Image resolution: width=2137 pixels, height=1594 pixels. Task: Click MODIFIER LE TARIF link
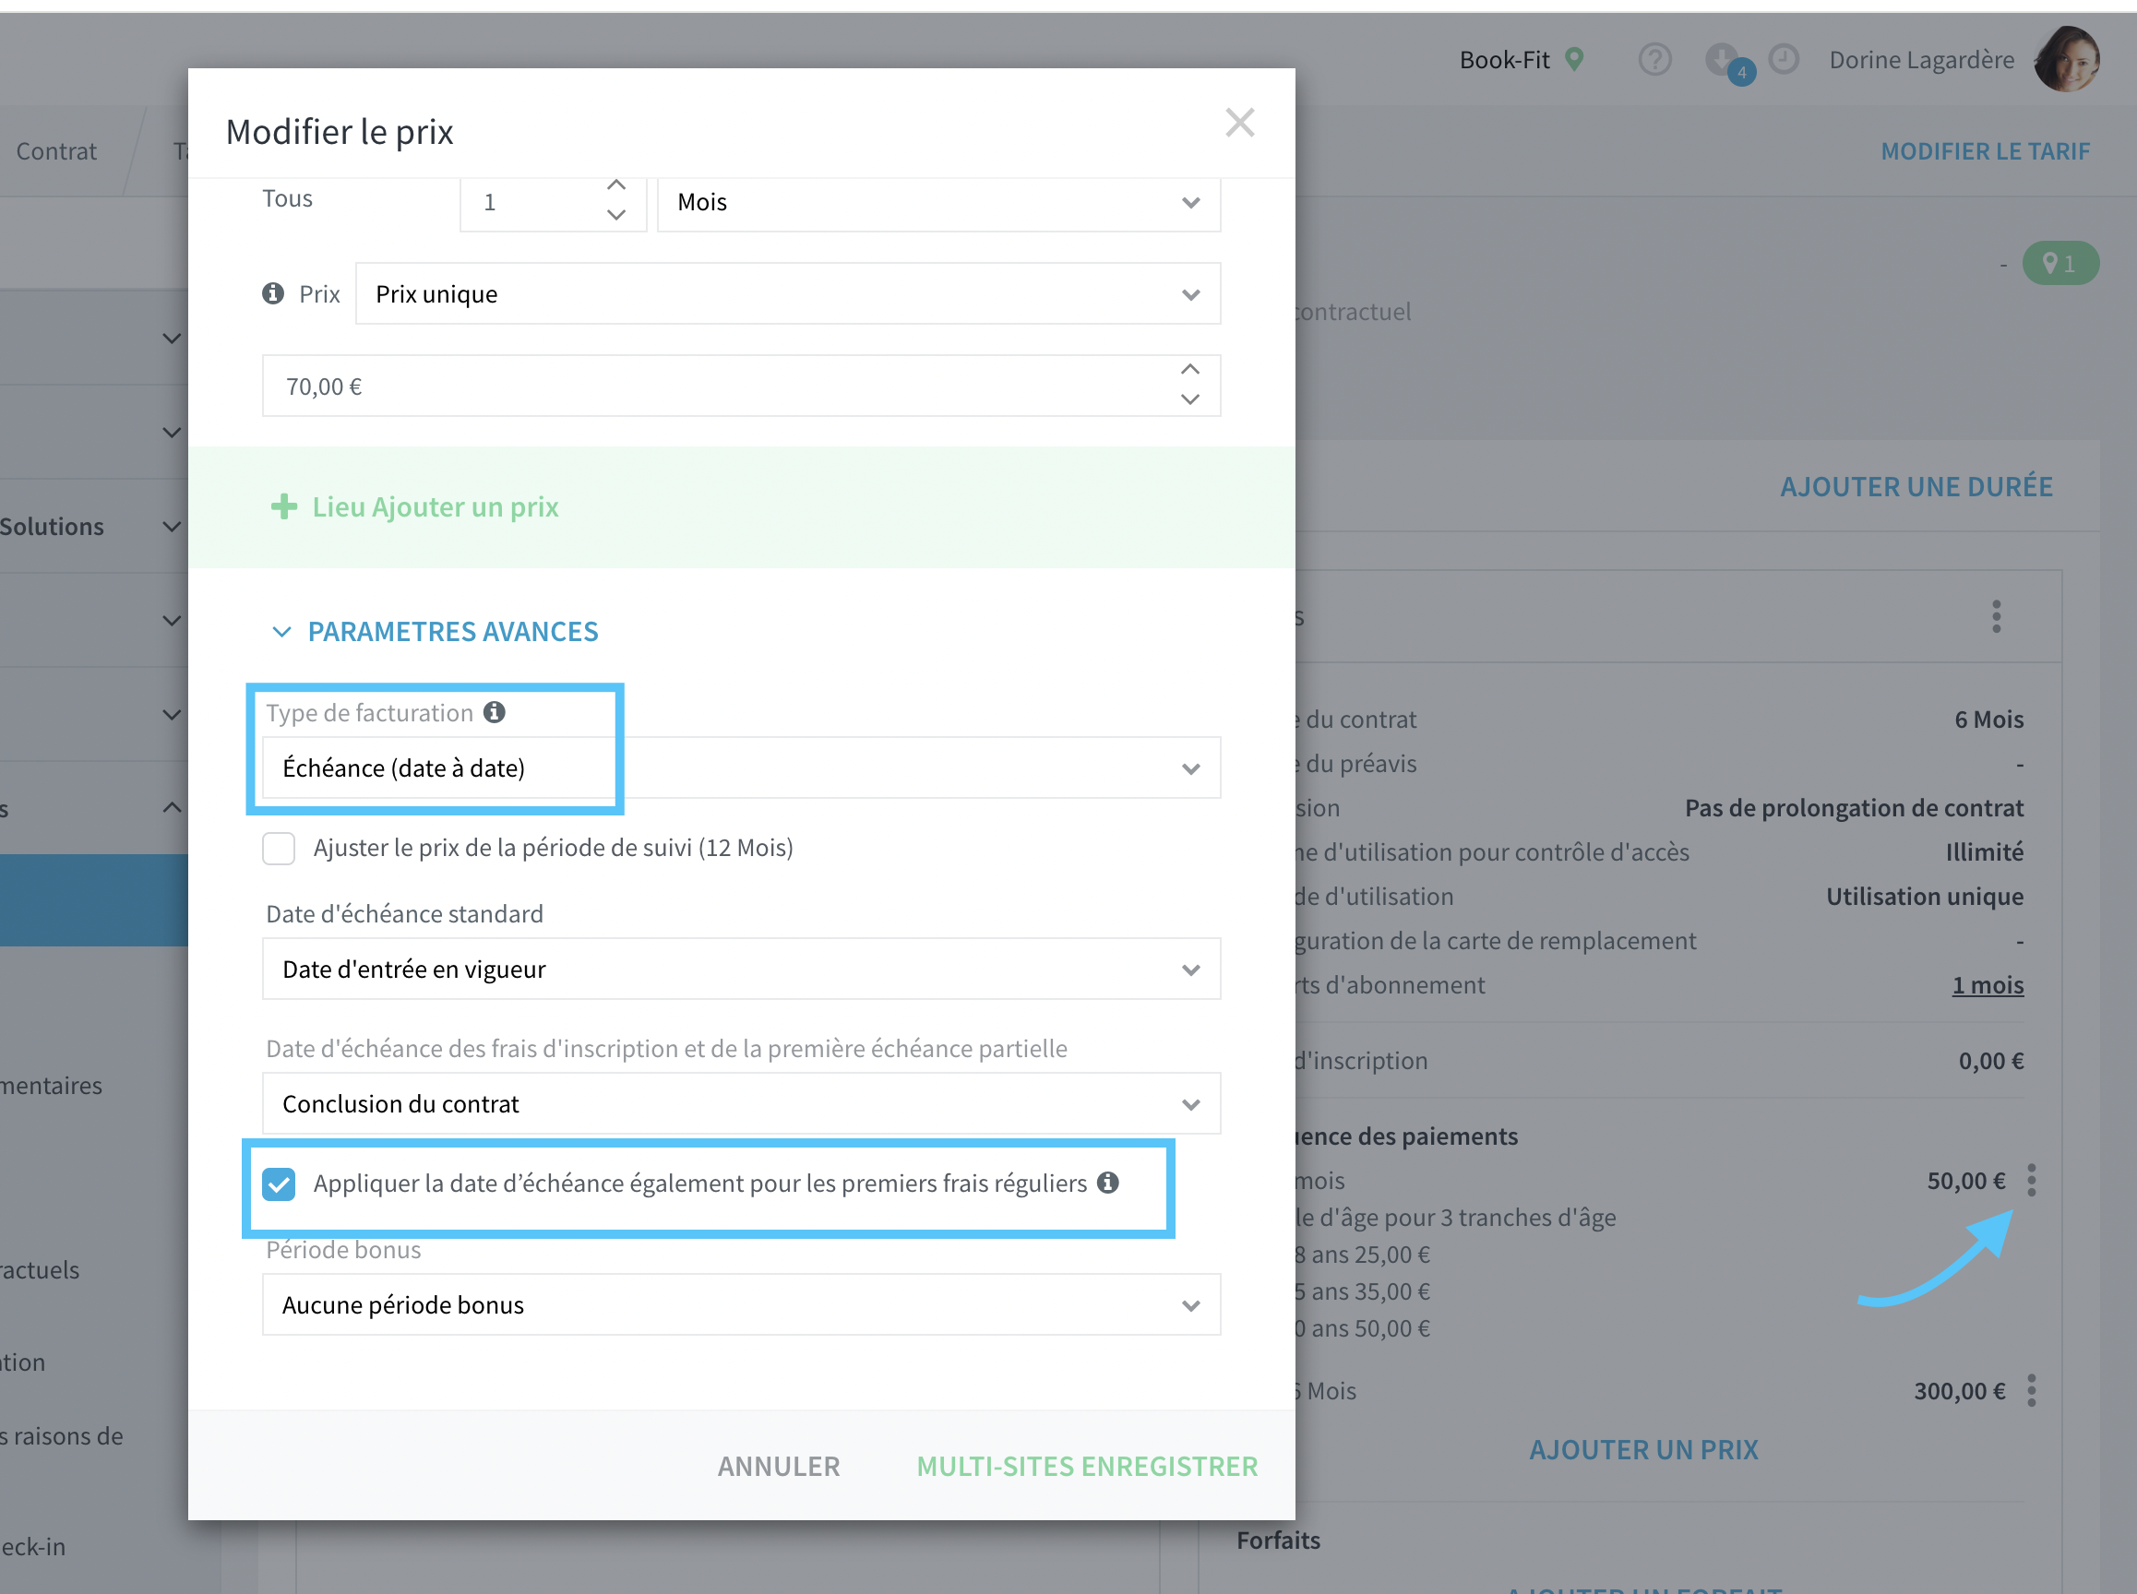(1985, 151)
